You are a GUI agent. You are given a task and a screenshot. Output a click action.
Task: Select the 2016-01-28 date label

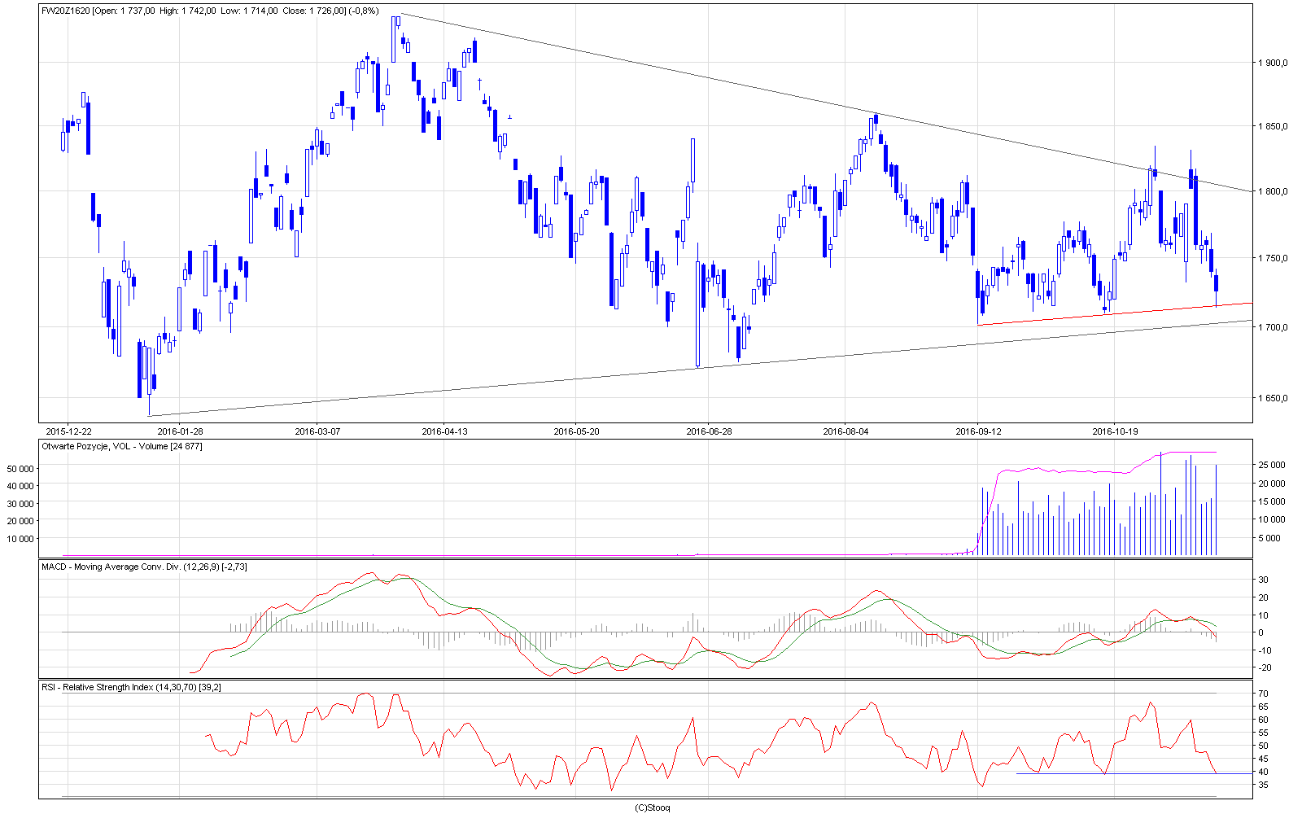click(180, 431)
